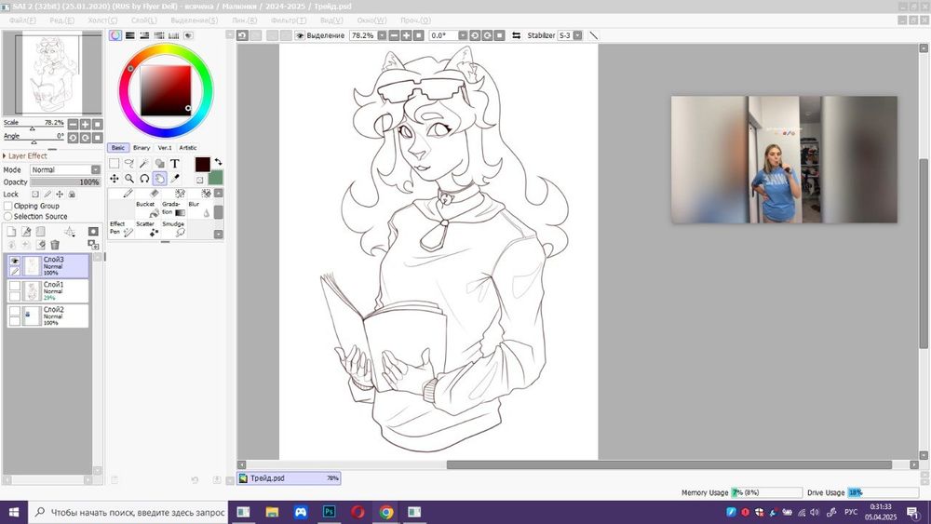The height and width of the screenshot is (524, 931).
Task: Delete the selected layer with trash icon
Action: tap(55, 245)
